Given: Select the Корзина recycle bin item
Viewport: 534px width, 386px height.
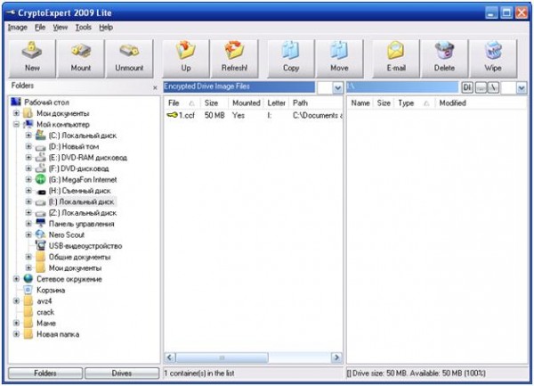Looking at the screenshot, I should coord(51,291).
